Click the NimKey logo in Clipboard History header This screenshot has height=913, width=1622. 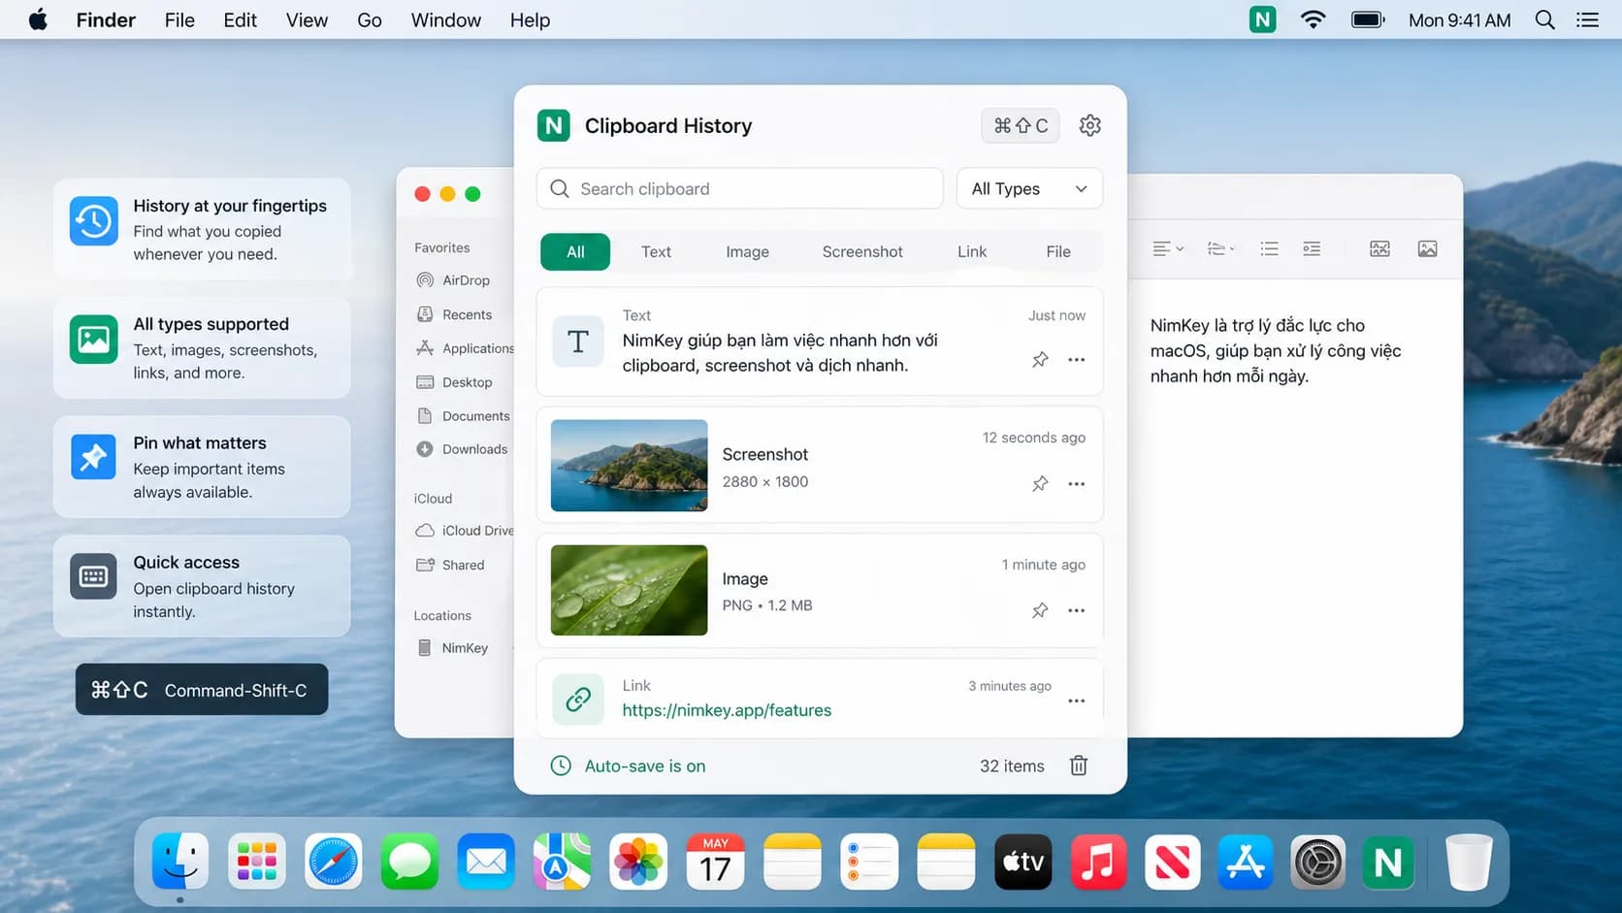coord(553,125)
